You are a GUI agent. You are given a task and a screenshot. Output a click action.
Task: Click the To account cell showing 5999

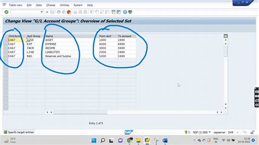[x=127, y=56]
